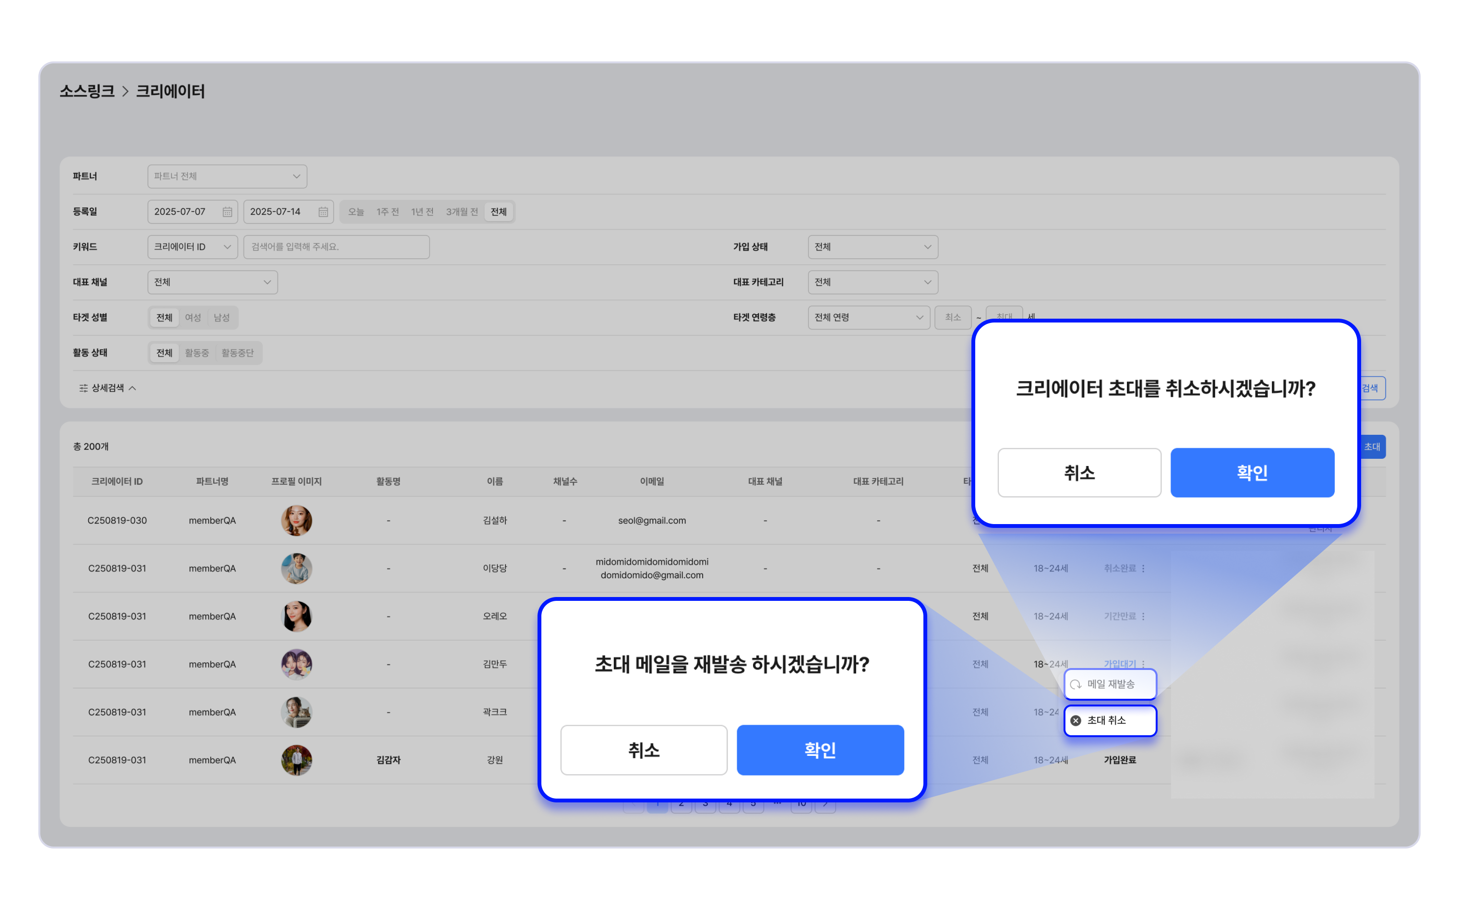The image size is (1459, 908).
Task: Click the 가입완료 status text
Action: (1120, 760)
